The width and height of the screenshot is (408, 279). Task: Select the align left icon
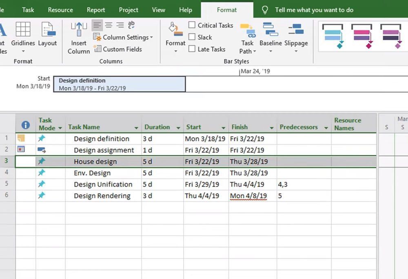tap(97, 25)
